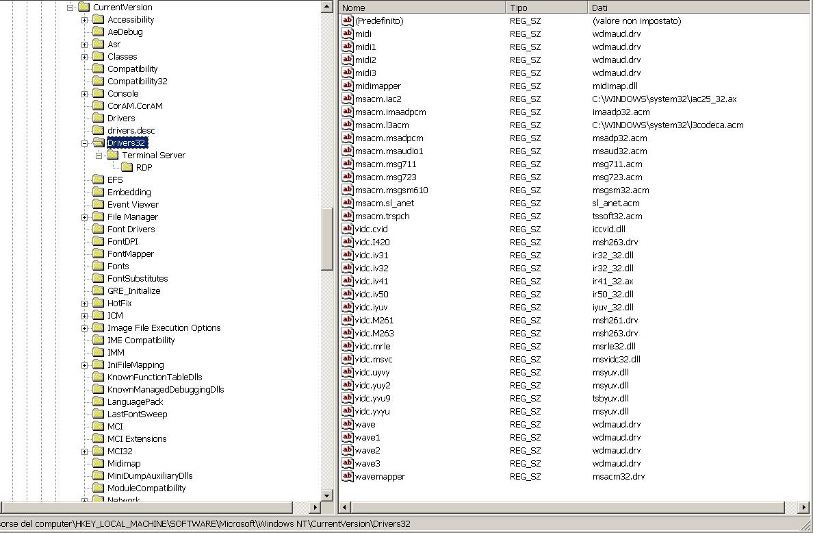
Task: Click the Dati column header
Action: pyautogui.click(x=700, y=8)
